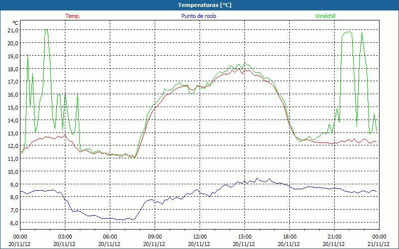
Task: Click the 6,0 y-axis value
Action: coord(14,223)
